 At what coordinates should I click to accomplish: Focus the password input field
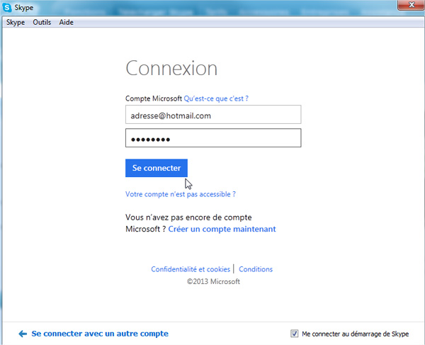[x=213, y=138]
